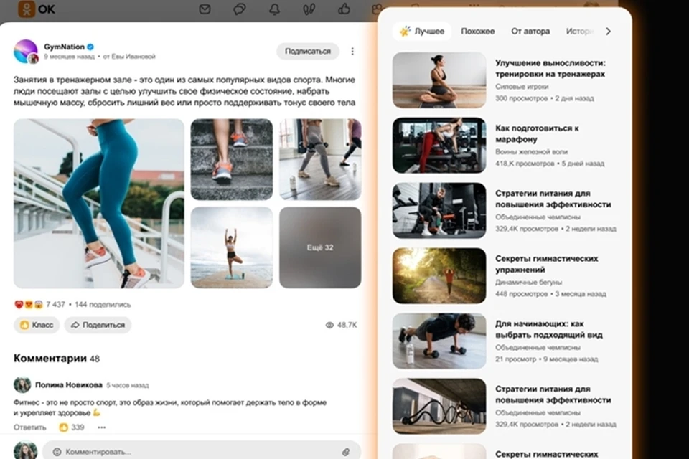Reply to the comment via "Ответить"
This screenshot has height=459, width=689.
[x=30, y=427]
